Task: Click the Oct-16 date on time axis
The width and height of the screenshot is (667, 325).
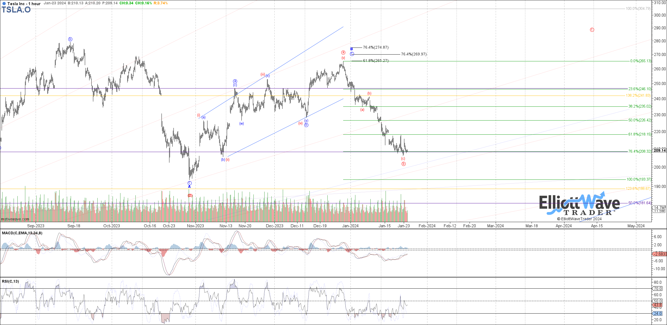Action: (150, 226)
